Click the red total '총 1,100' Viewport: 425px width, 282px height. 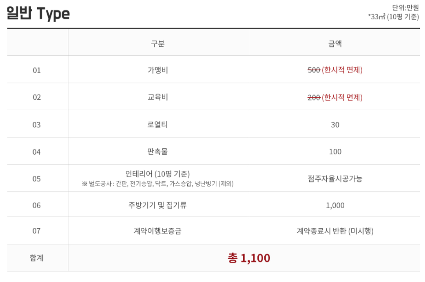(249, 258)
